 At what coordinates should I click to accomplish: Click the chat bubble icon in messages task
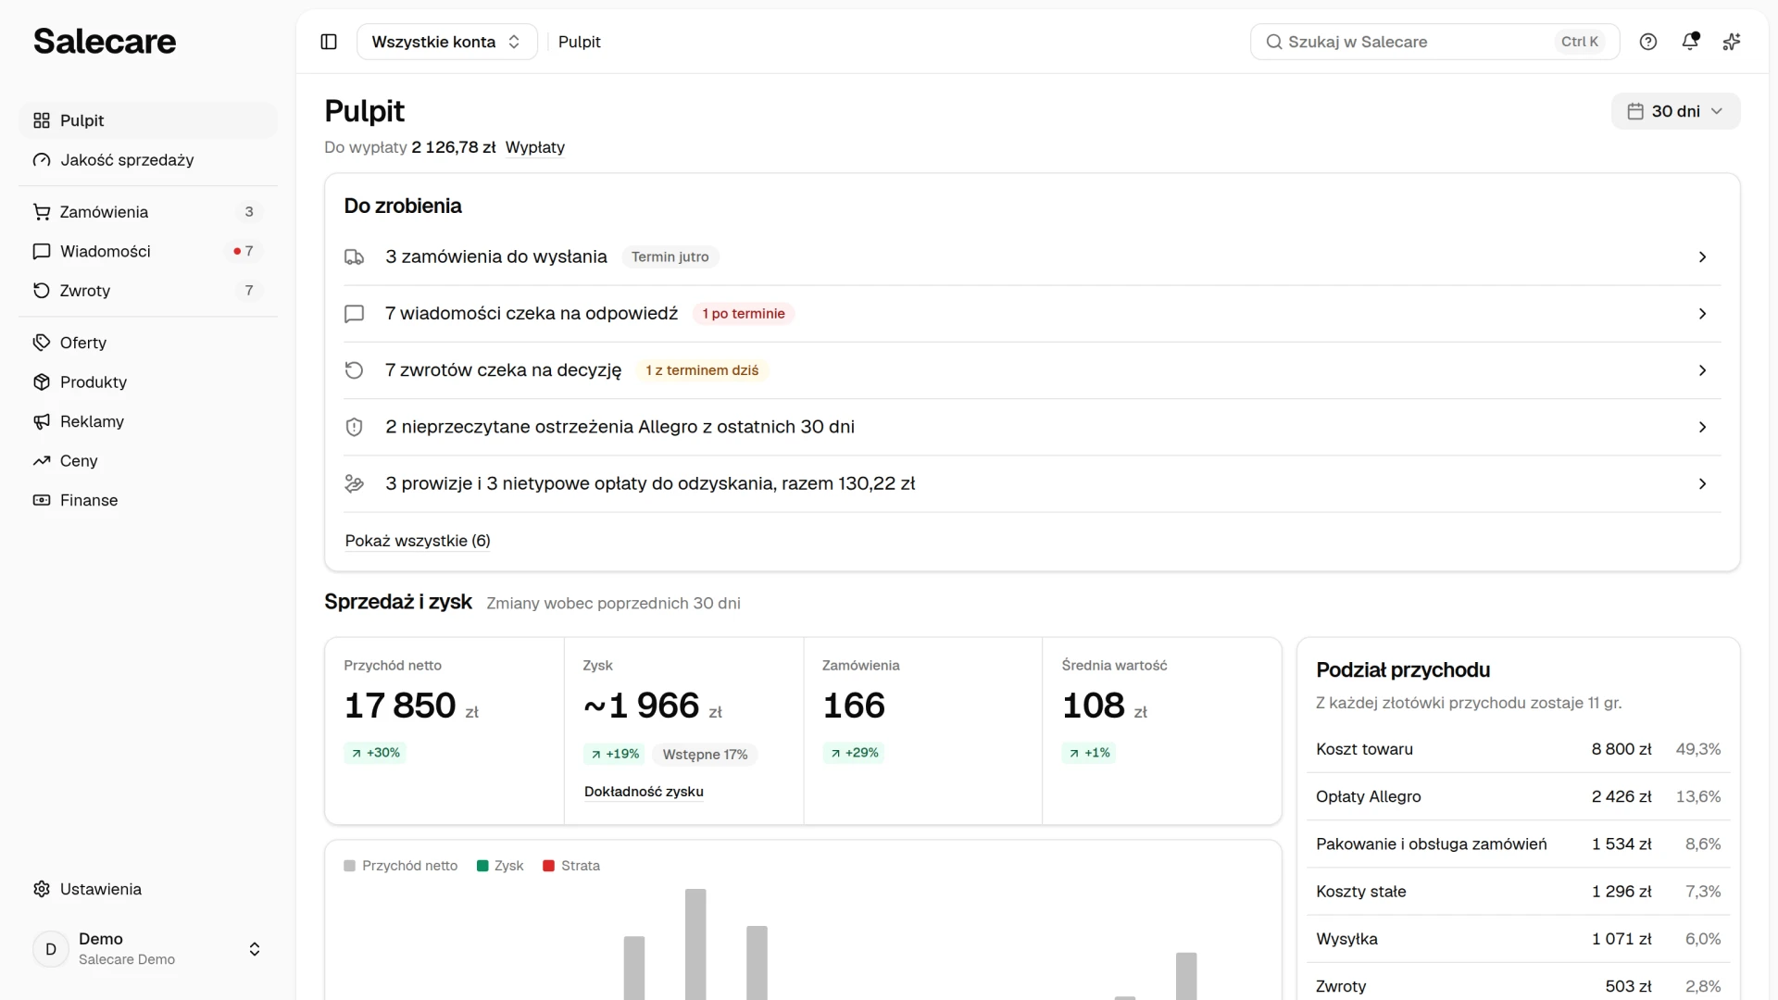[354, 314]
